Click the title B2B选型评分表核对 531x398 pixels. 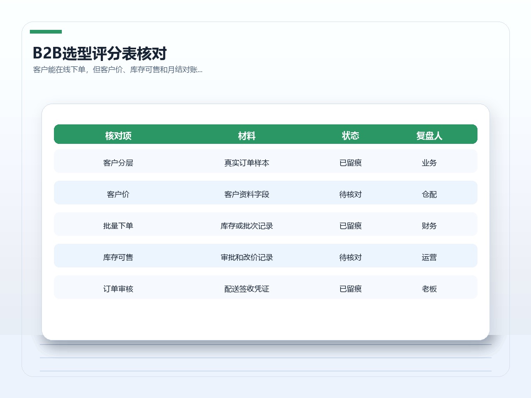[100, 53]
